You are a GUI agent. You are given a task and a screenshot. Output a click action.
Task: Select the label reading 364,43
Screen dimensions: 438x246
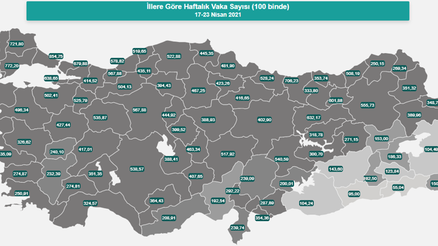tap(156, 201)
